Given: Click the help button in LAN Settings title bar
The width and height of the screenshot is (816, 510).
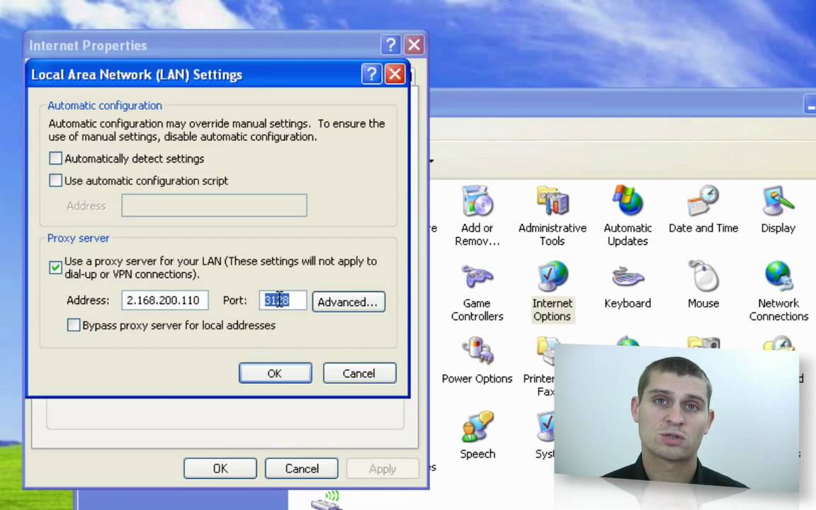Looking at the screenshot, I should click(372, 74).
